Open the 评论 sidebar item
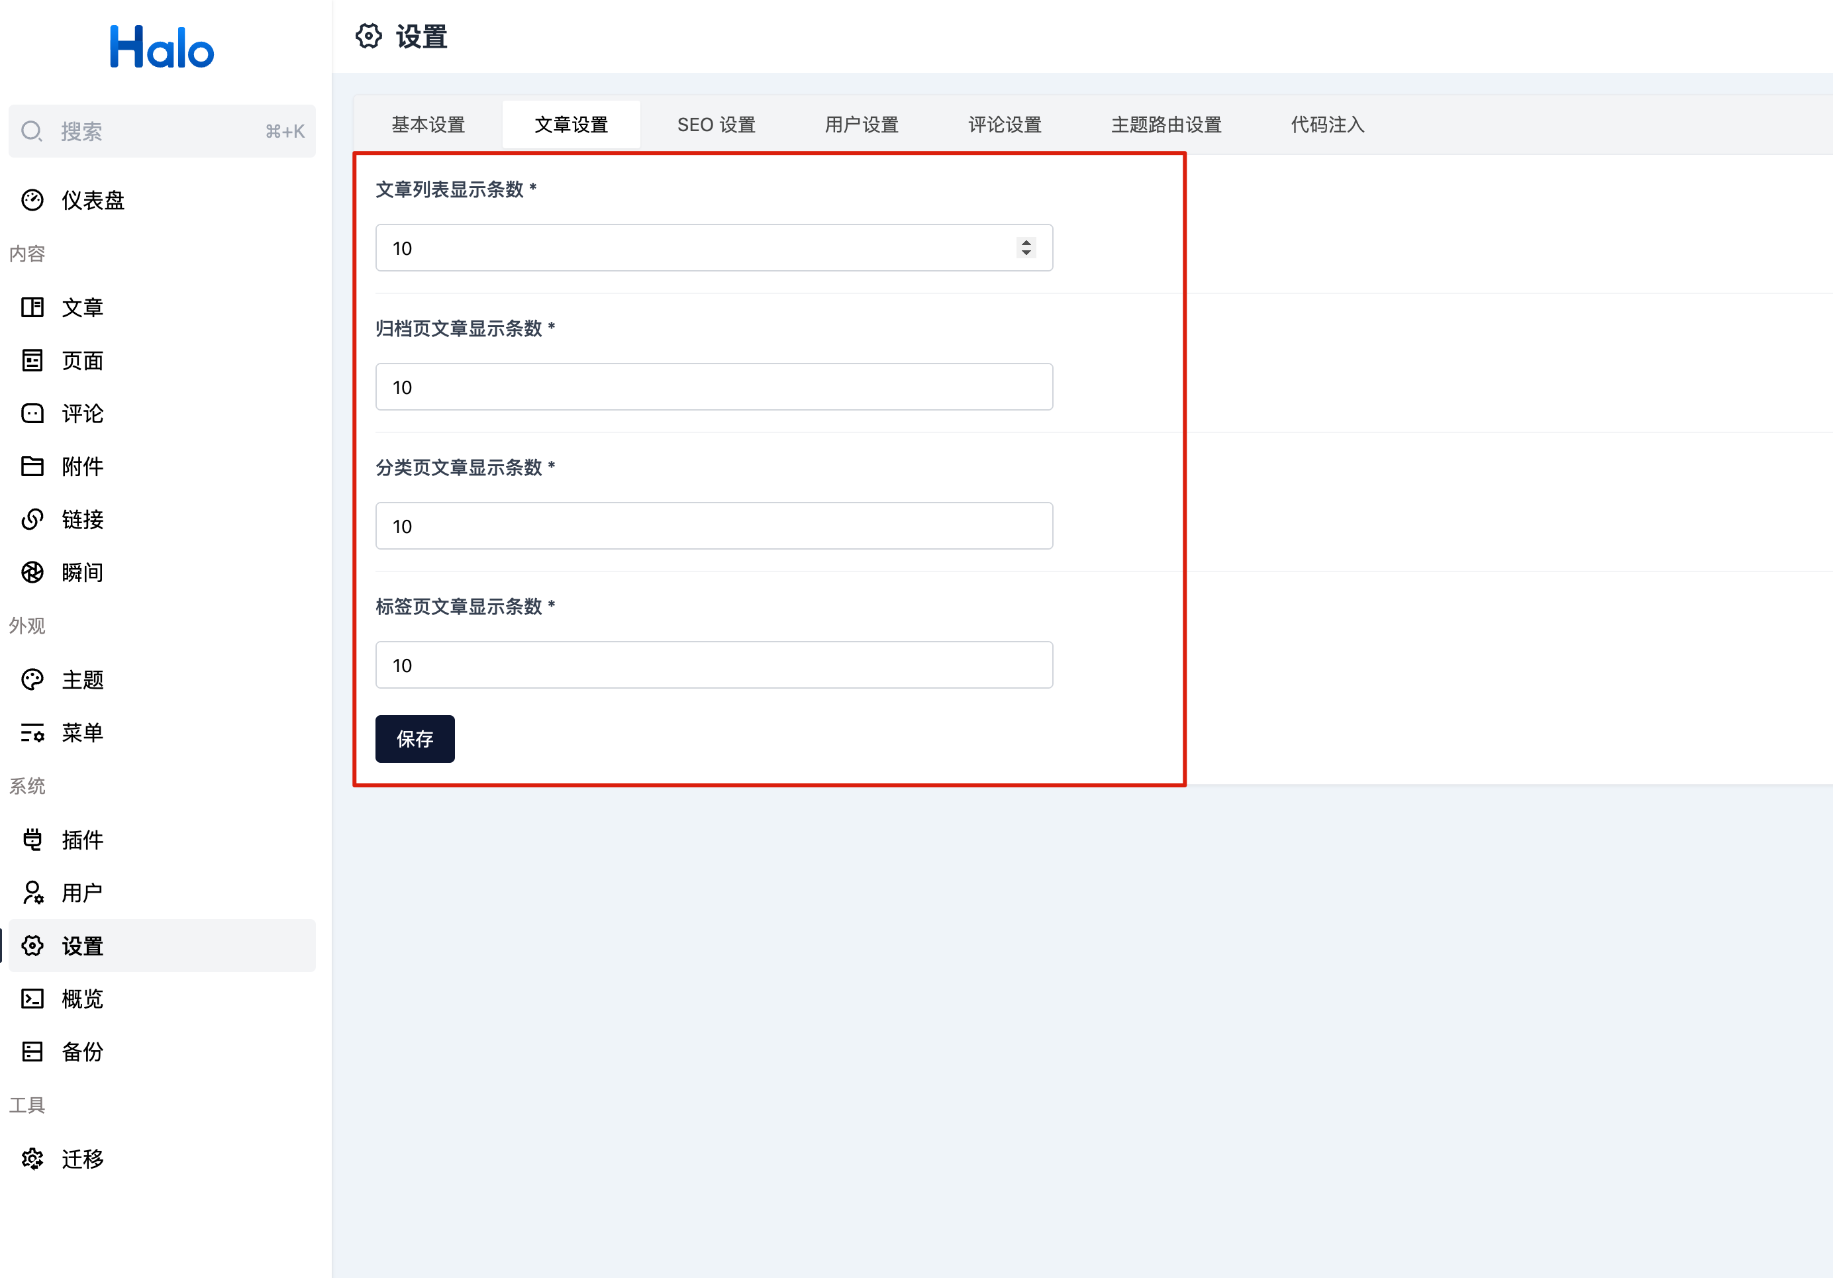Screen dimensions: 1833x1278 pyautogui.click(x=162, y=413)
